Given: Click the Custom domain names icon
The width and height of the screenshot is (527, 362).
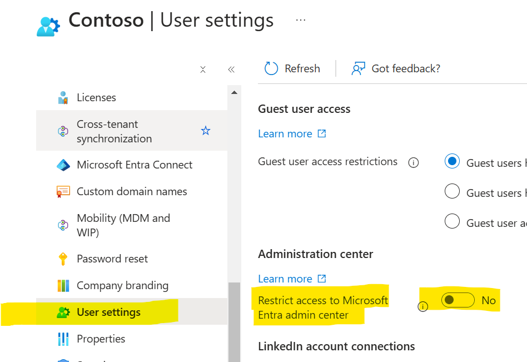Looking at the screenshot, I should 63,192.
